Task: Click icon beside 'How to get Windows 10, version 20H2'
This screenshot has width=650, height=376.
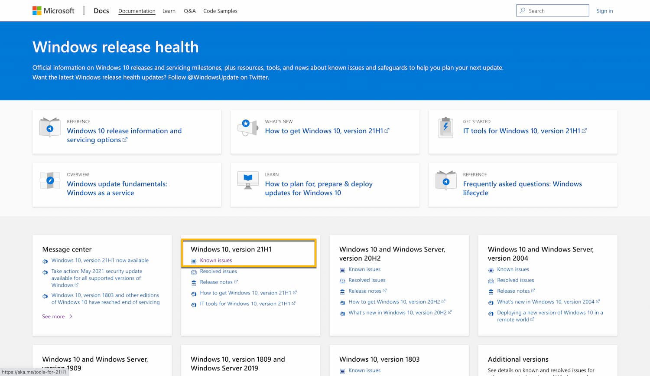Action: coord(342,302)
